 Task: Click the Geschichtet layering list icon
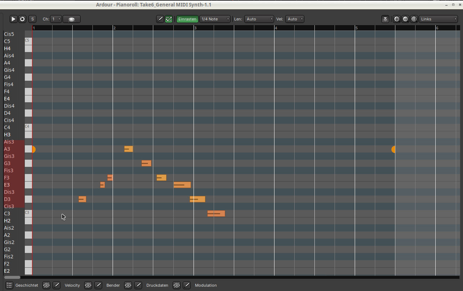9,285
